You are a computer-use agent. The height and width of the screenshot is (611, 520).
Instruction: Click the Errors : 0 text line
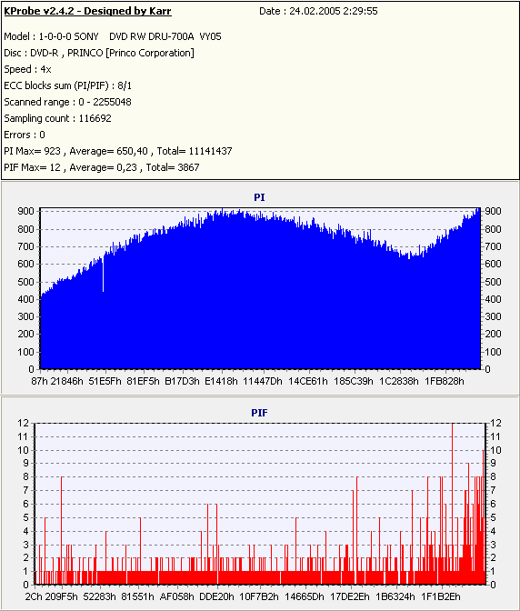pyautogui.click(x=25, y=135)
